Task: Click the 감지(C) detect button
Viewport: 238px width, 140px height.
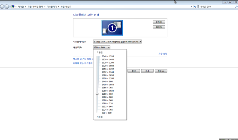Action: pos(159,22)
